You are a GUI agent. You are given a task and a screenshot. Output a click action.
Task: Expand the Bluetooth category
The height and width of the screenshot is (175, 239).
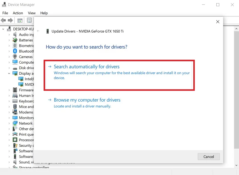click(9, 51)
